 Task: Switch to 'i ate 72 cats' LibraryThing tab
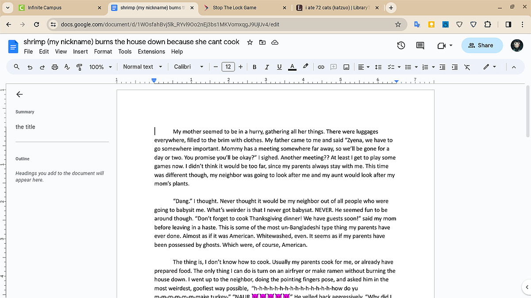(337, 8)
